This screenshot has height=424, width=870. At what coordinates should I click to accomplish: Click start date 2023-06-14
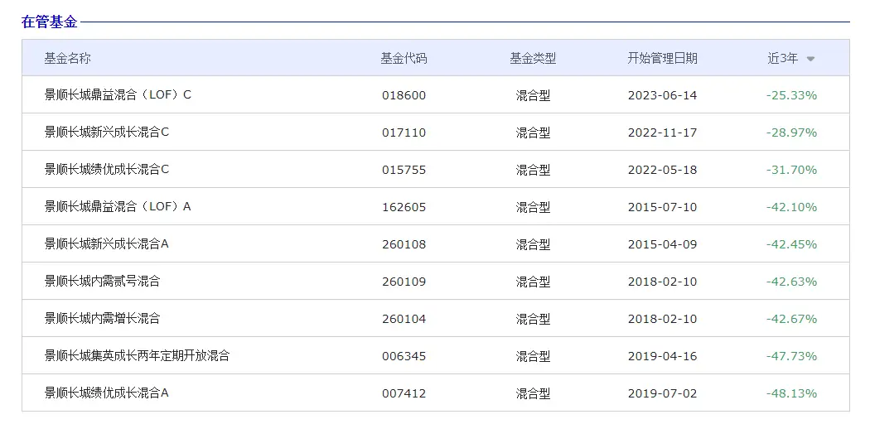click(663, 95)
